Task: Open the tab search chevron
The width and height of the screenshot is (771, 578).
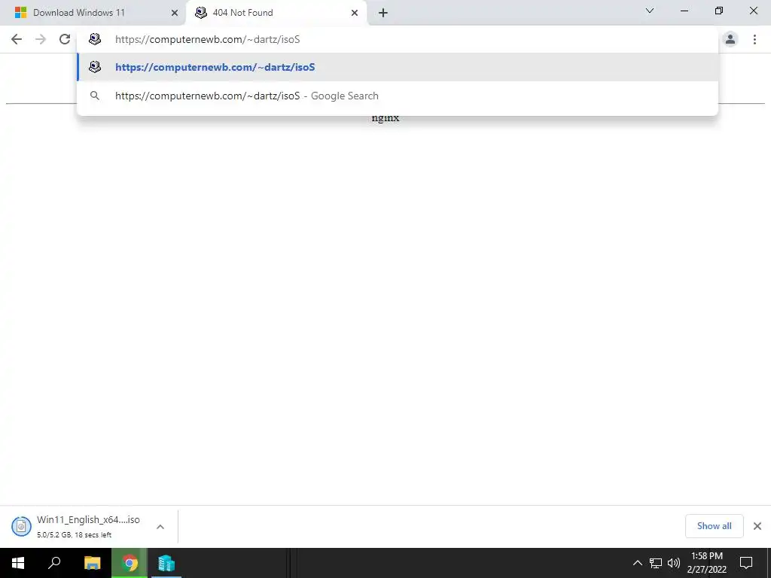Action: pyautogui.click(x=650, y=11)
